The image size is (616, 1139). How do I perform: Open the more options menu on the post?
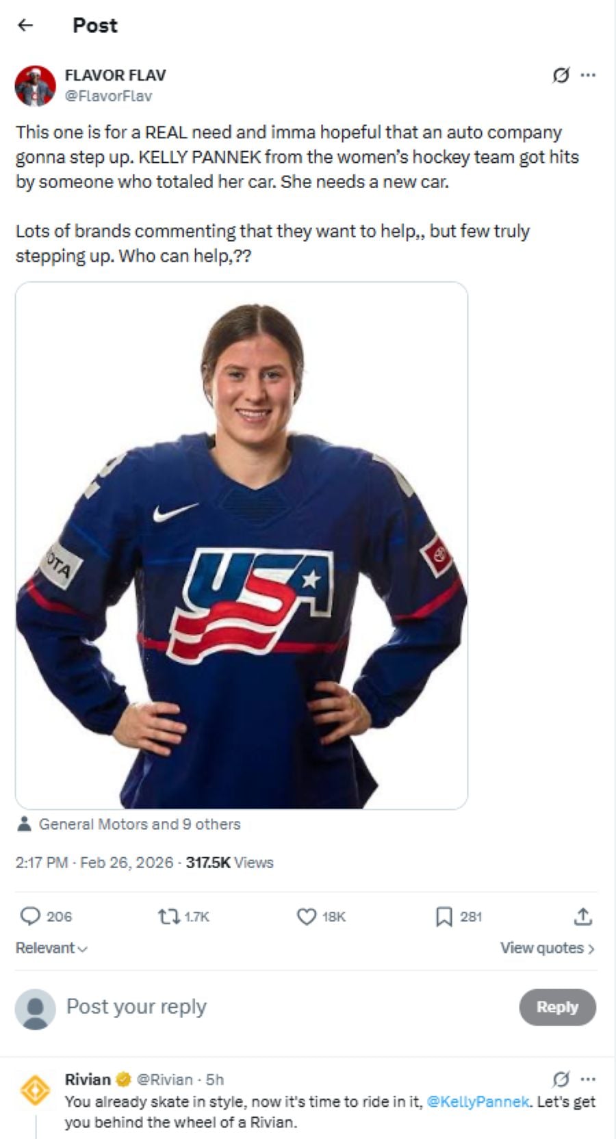pos(588,75)
